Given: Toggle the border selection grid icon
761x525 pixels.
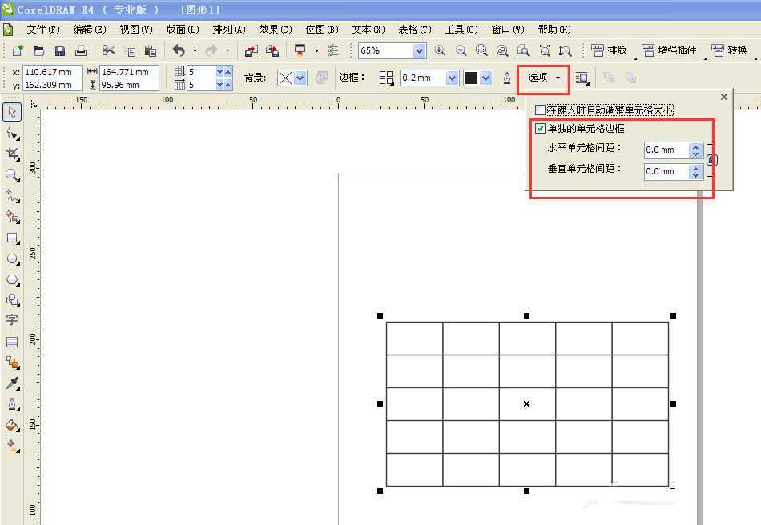Looking at the screenshot, I should tap(385, 78).
